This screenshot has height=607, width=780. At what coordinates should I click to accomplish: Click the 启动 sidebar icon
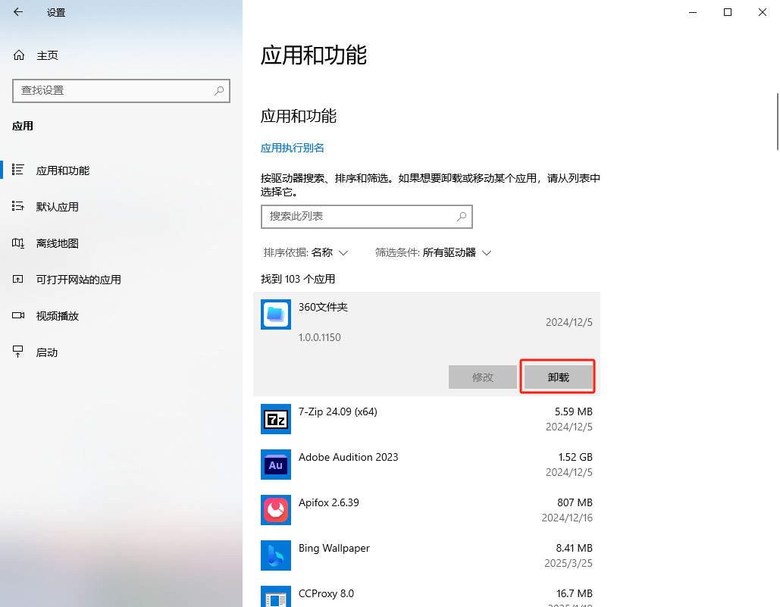[18, 352]
